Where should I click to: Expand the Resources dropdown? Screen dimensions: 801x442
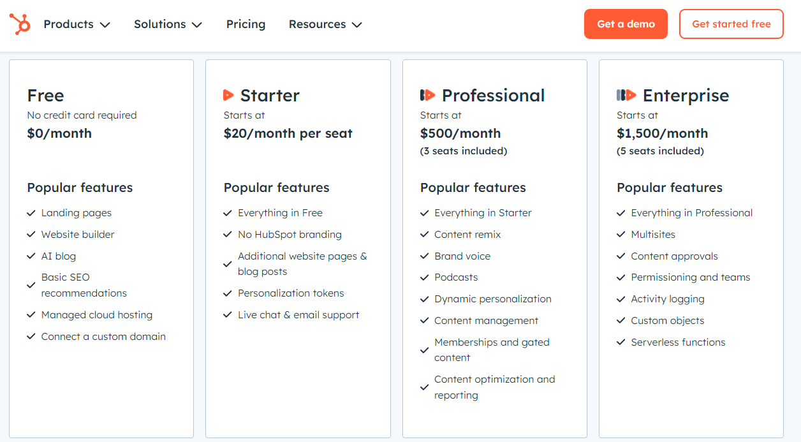[325, 24]
